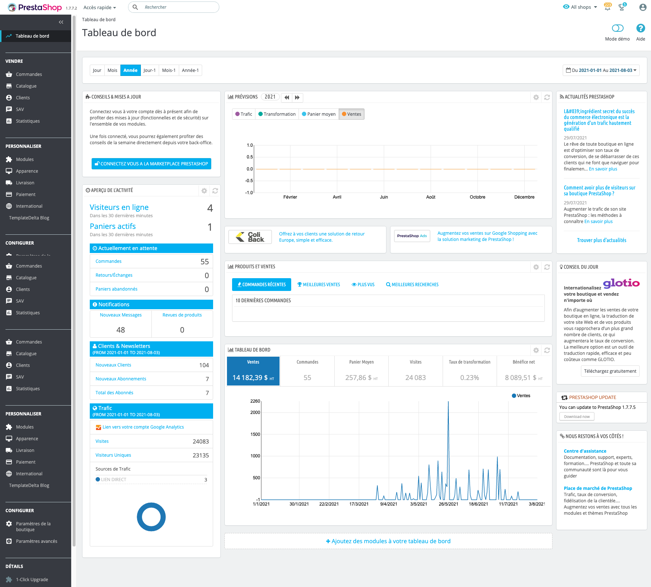Viewport: 651px width, 587px height.
Task: Click the blue traffic sources donut chart
Action: (x=151, y=517)
